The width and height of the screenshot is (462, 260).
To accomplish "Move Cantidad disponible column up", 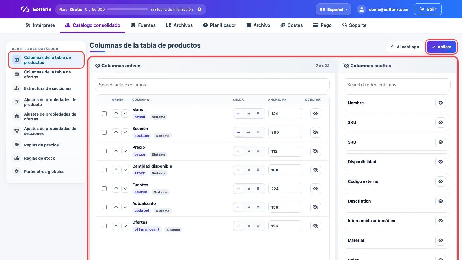I will pos(116,170).
